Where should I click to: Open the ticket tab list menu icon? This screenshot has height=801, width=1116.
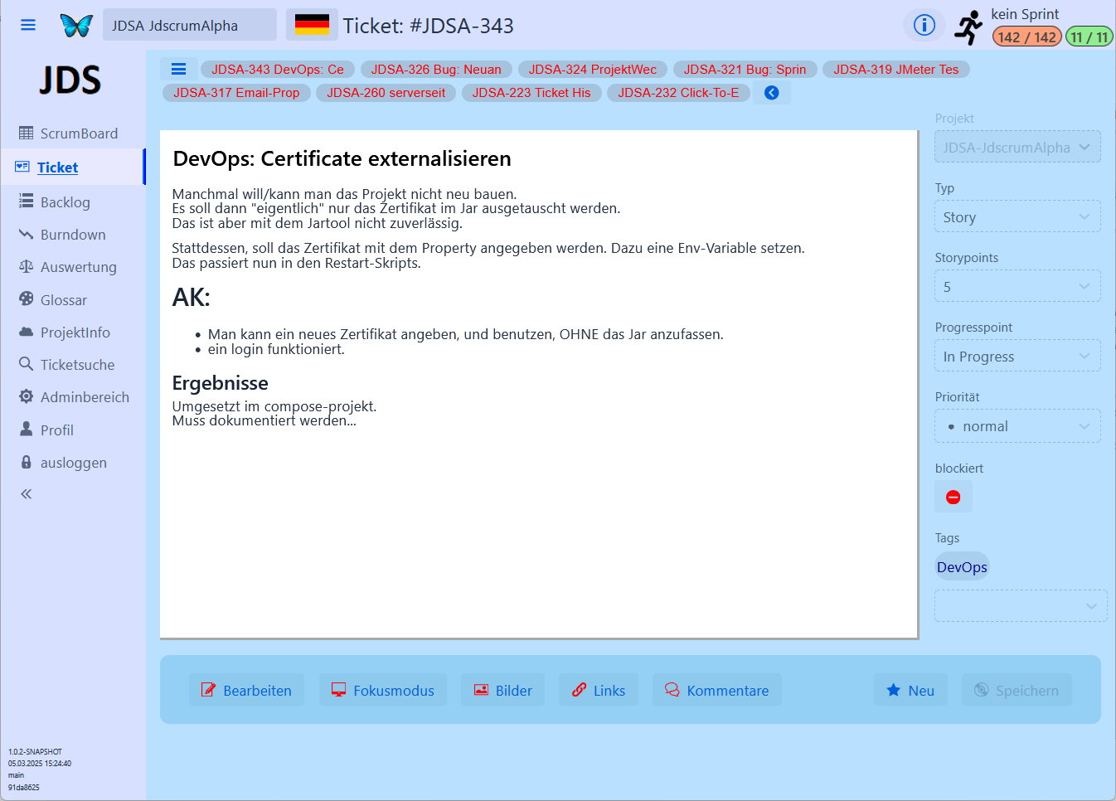[x=178, y=70]
